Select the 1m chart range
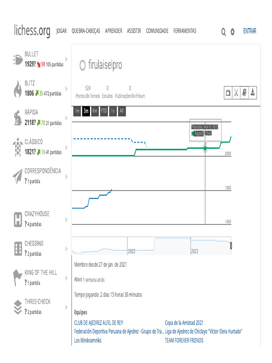Viewport: 272px width, 363px height. [77, 111]
